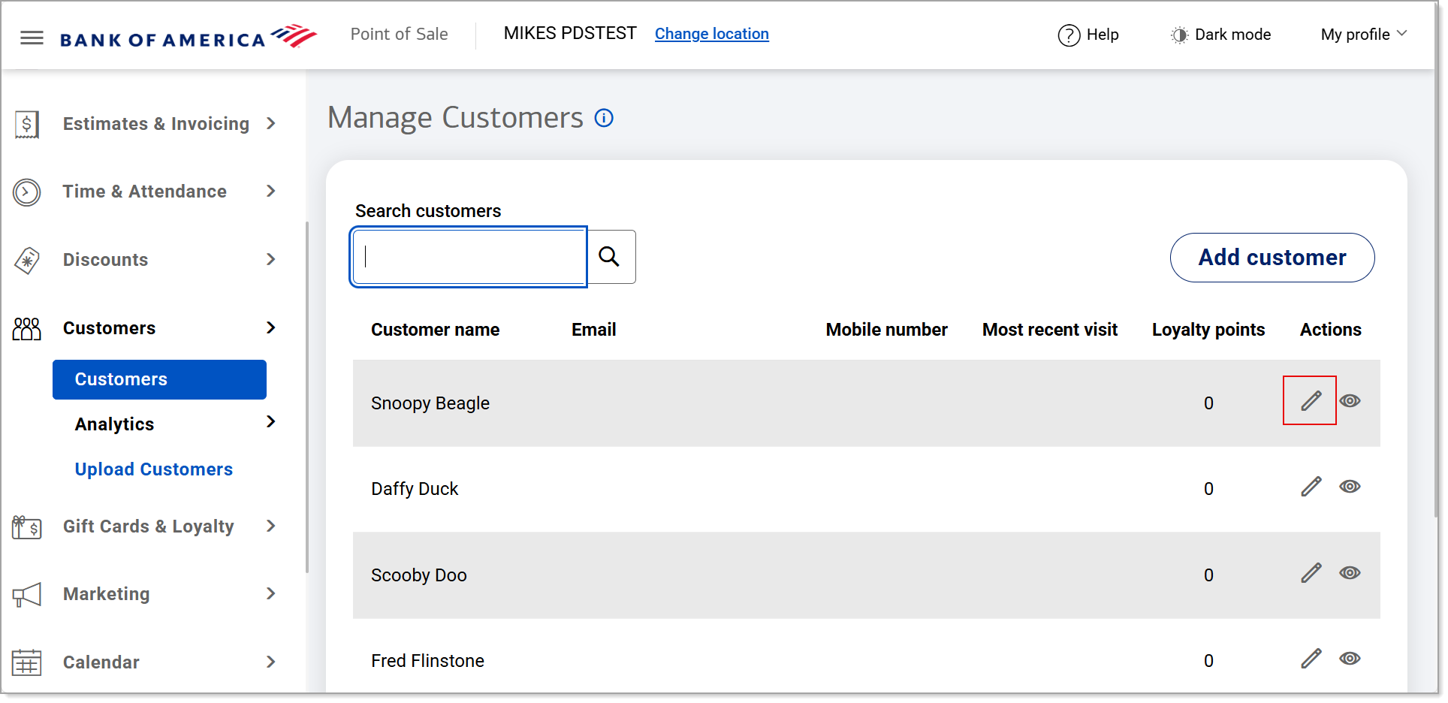Click the Customers people icon
This screenshot has width=1448, height=703.
click(x=27, y=329)
